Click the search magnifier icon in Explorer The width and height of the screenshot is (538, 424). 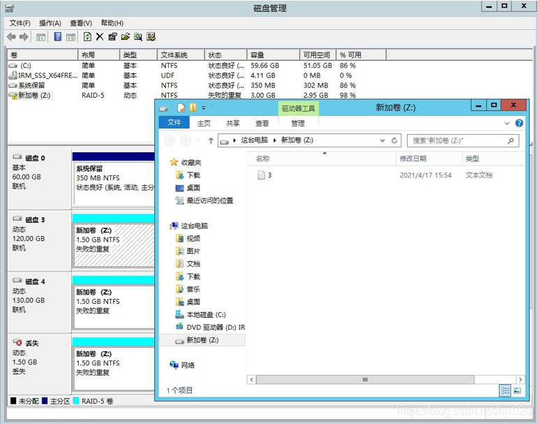[511, 140]
